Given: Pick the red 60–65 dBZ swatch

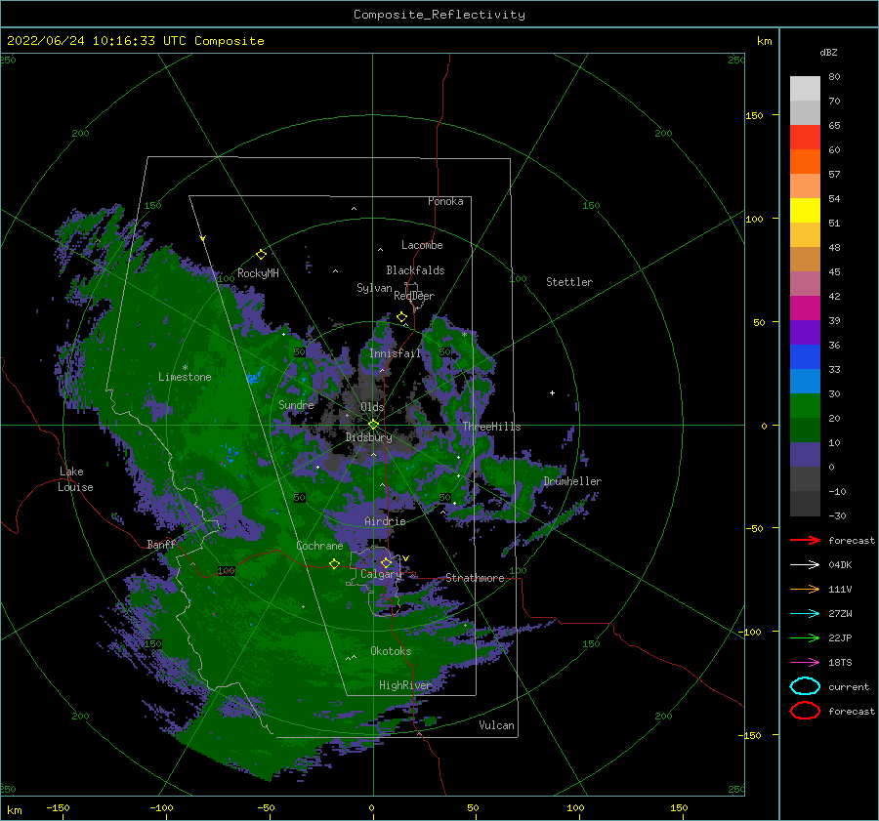Looking at the screenshot, I should click(805, 138).
